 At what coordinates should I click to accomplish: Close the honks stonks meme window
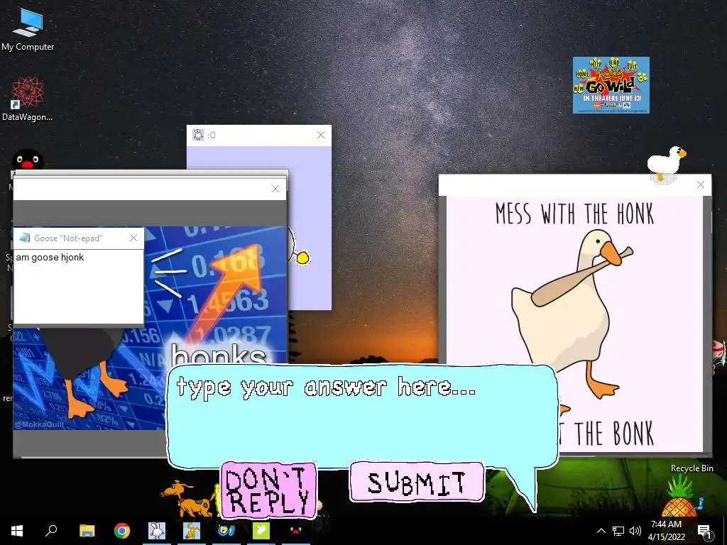pyautogui.click(x=275, y=189)
